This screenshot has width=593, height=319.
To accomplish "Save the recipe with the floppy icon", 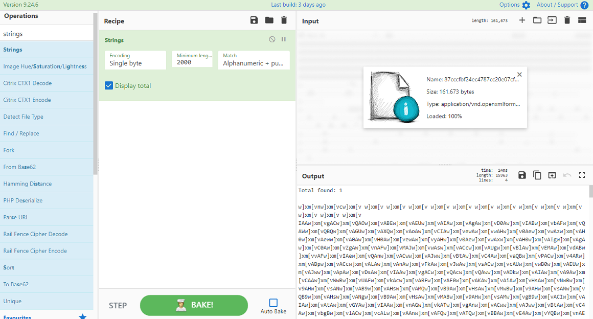I will coord(254,20).
